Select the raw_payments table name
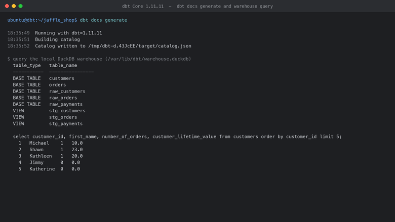This screenshot has width=395, height=222. point(66,104)
